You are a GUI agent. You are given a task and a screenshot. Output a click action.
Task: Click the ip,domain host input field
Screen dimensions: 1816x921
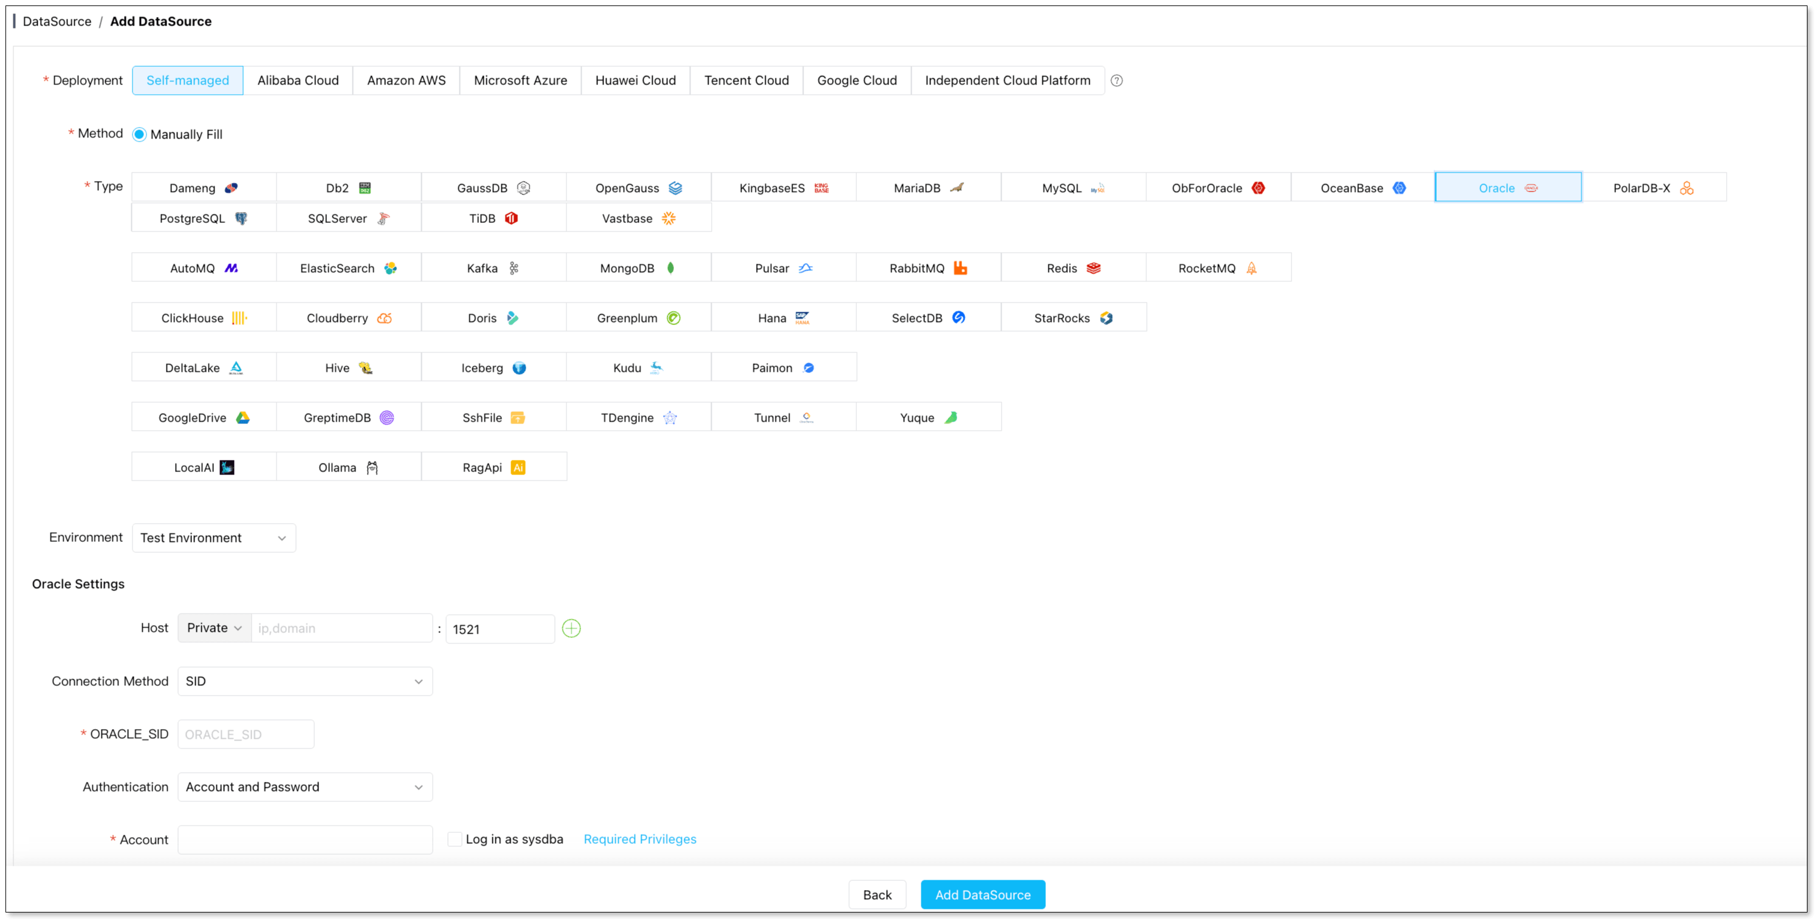pos(342,628)
